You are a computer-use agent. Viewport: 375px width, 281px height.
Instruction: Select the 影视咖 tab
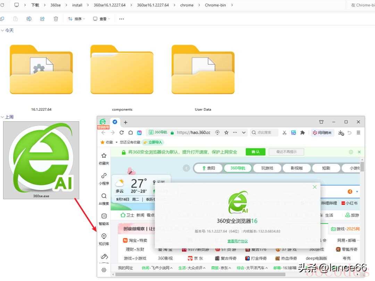point(297,168)
